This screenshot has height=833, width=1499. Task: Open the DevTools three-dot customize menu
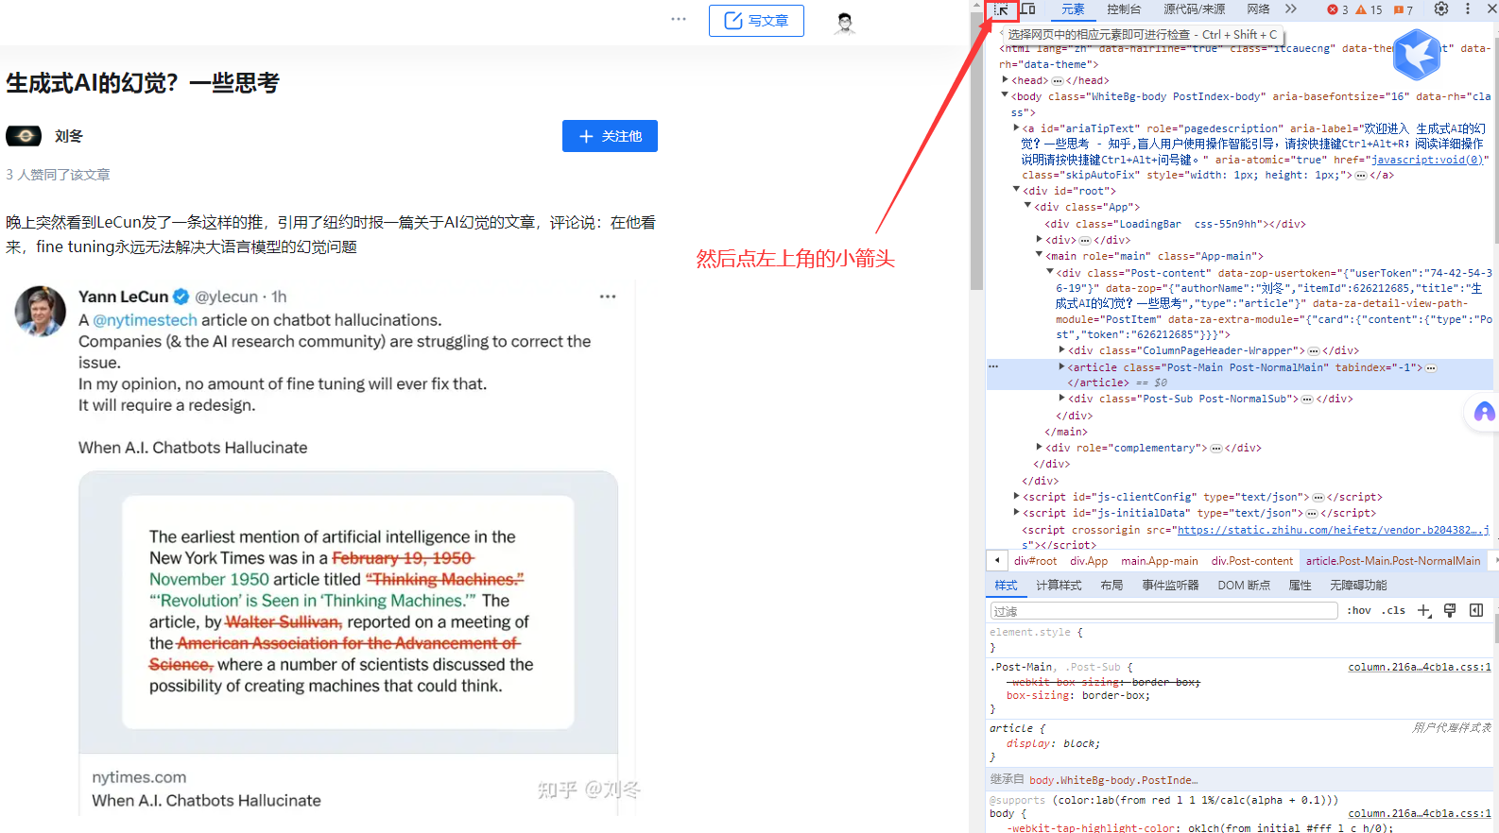(1468, 9)
